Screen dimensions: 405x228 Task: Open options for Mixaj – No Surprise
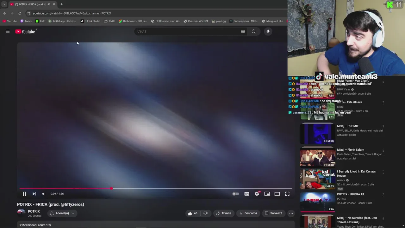[383, 219]
